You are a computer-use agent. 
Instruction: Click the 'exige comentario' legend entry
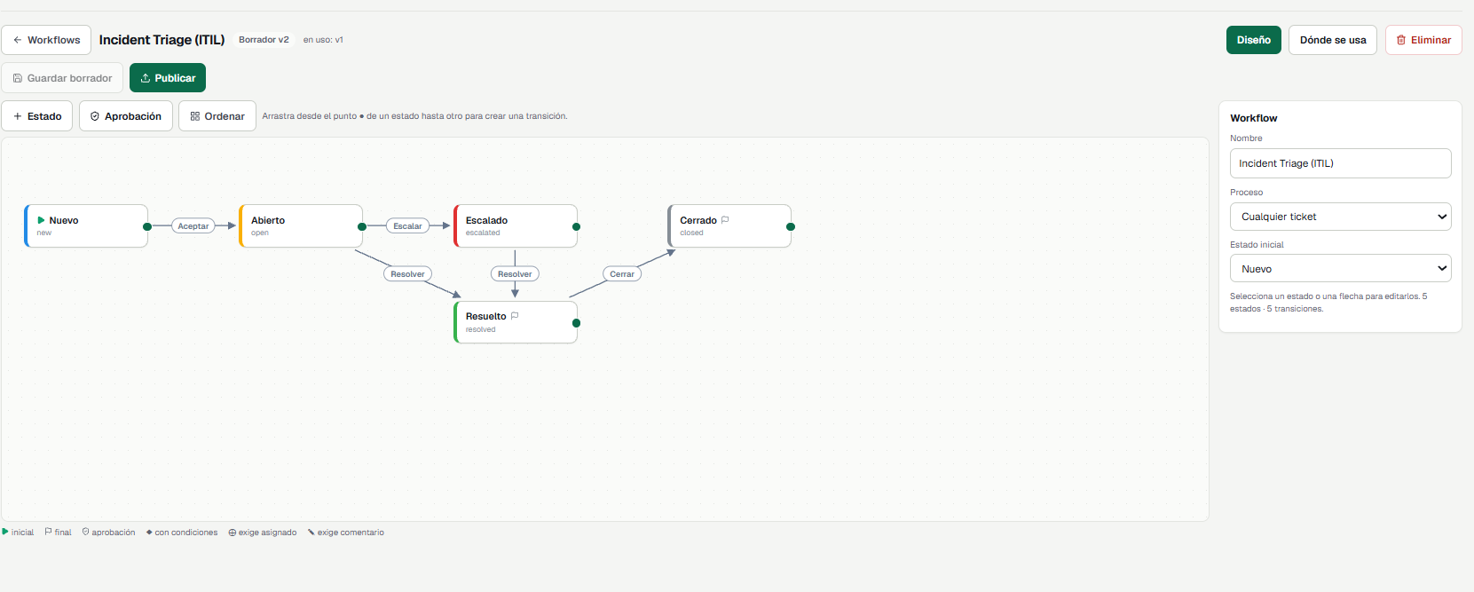tap(346, 533)
